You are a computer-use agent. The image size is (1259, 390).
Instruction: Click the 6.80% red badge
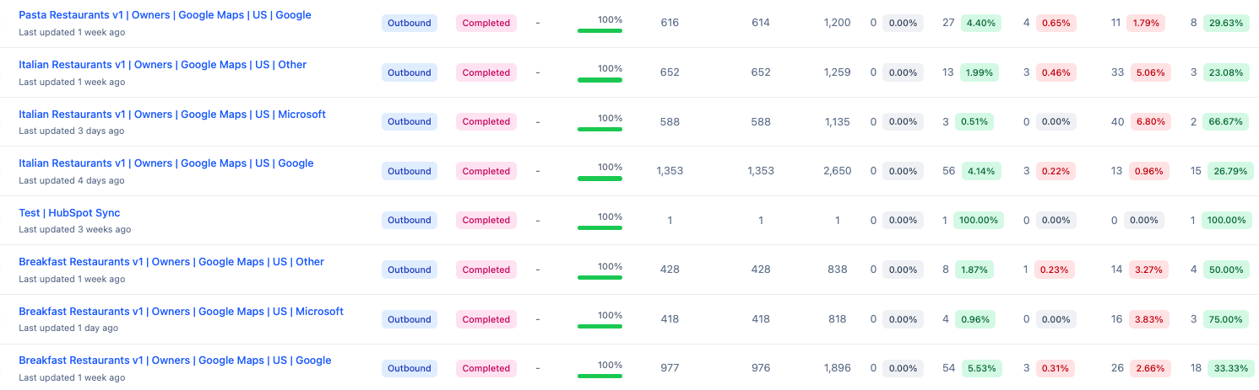coord(1152,121)
